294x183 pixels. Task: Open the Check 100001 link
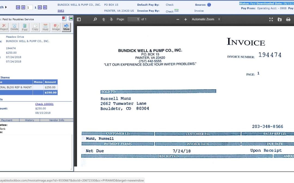pos(44,104)
